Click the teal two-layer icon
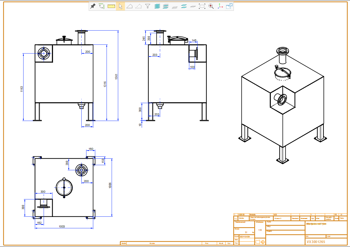Screen dimensions: 350x247 pos(184,6)
